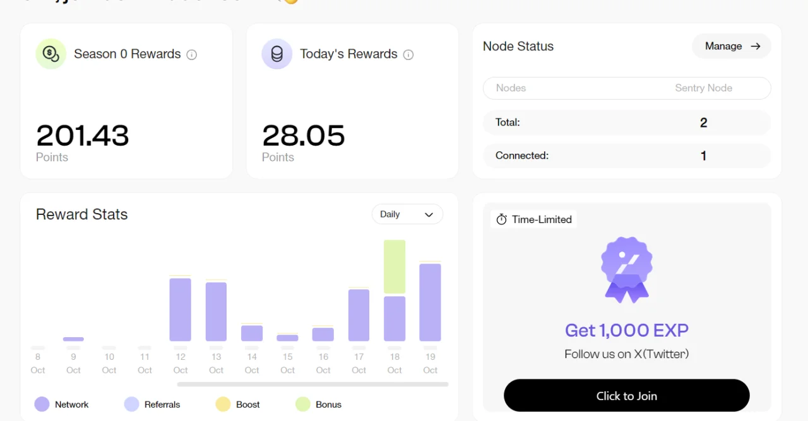The image size is (808, 421).
Task: Click the small 9 Oct bar
Action: coord(73,339)
